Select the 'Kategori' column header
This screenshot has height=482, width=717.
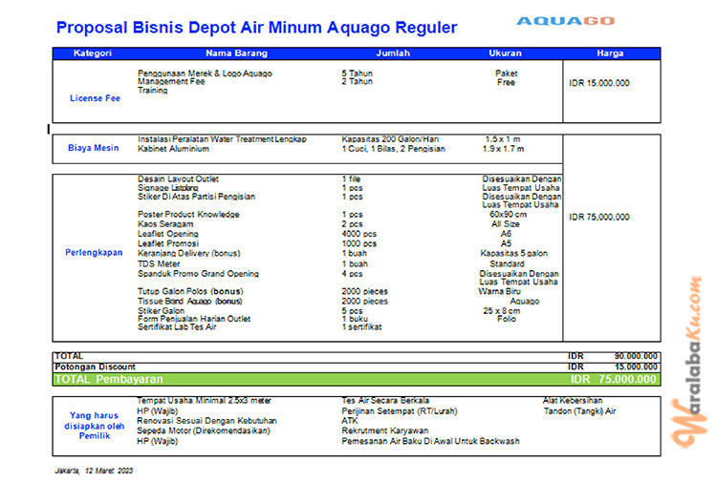coord(93,52)
